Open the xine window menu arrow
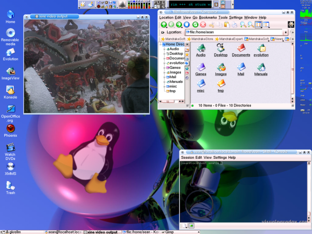Viewport: 312px width, 234px height. point(27,17)
